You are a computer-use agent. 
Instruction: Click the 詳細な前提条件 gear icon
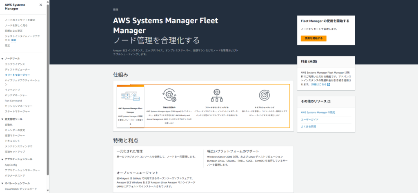point(169,96)
